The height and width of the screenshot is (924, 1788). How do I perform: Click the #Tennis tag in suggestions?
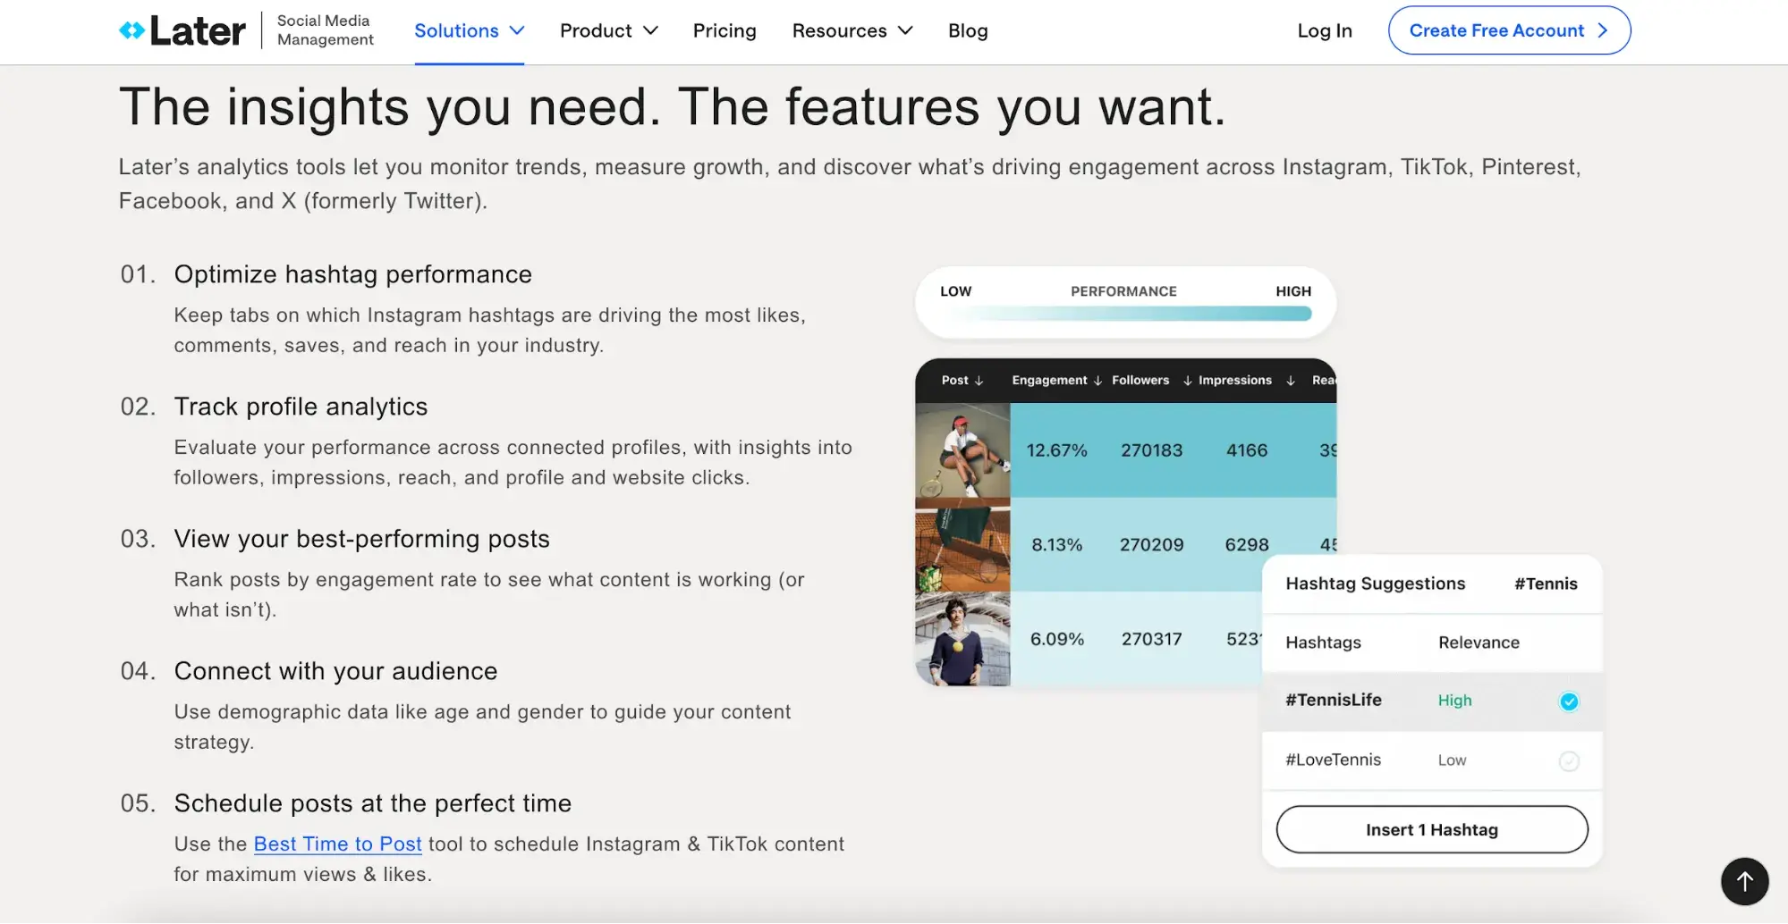point(1546,584)
